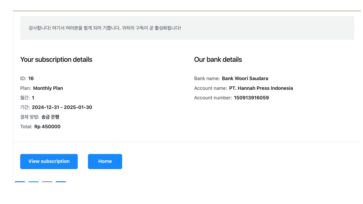Click the Monthly Plan text
Viewport: 363px width, 204px height.
tap(48, 88)
